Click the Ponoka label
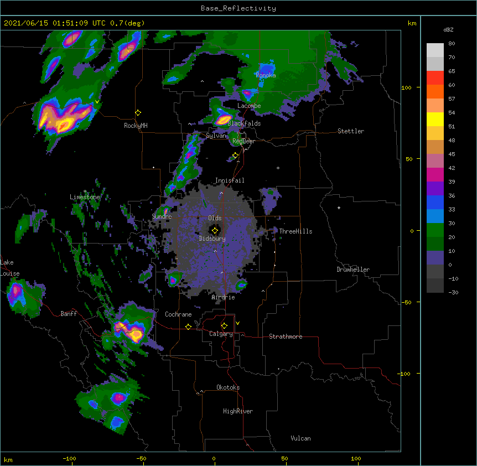 coord(266,75)
